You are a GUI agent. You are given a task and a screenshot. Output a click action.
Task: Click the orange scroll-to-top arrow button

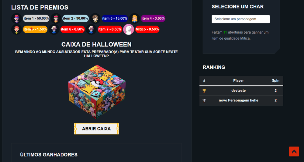coord(294,151)
